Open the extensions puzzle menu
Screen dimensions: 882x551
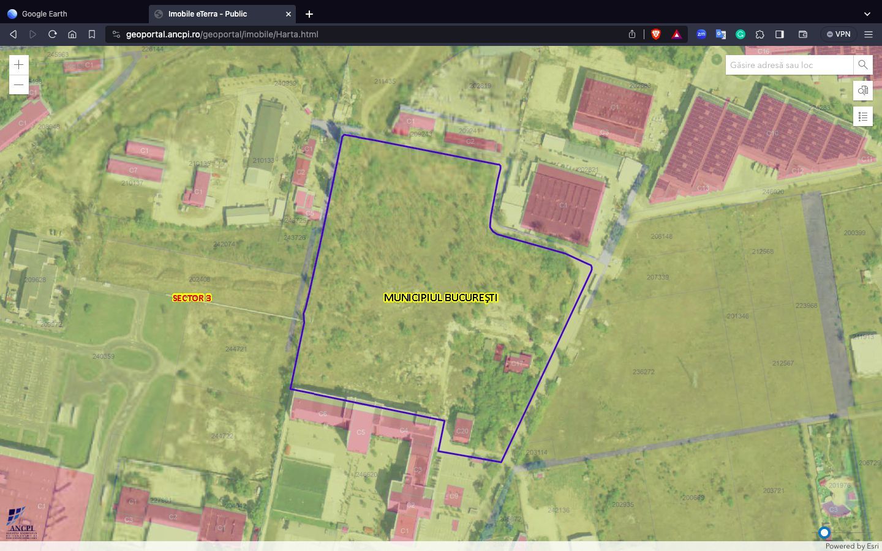(x=760, y=34)
